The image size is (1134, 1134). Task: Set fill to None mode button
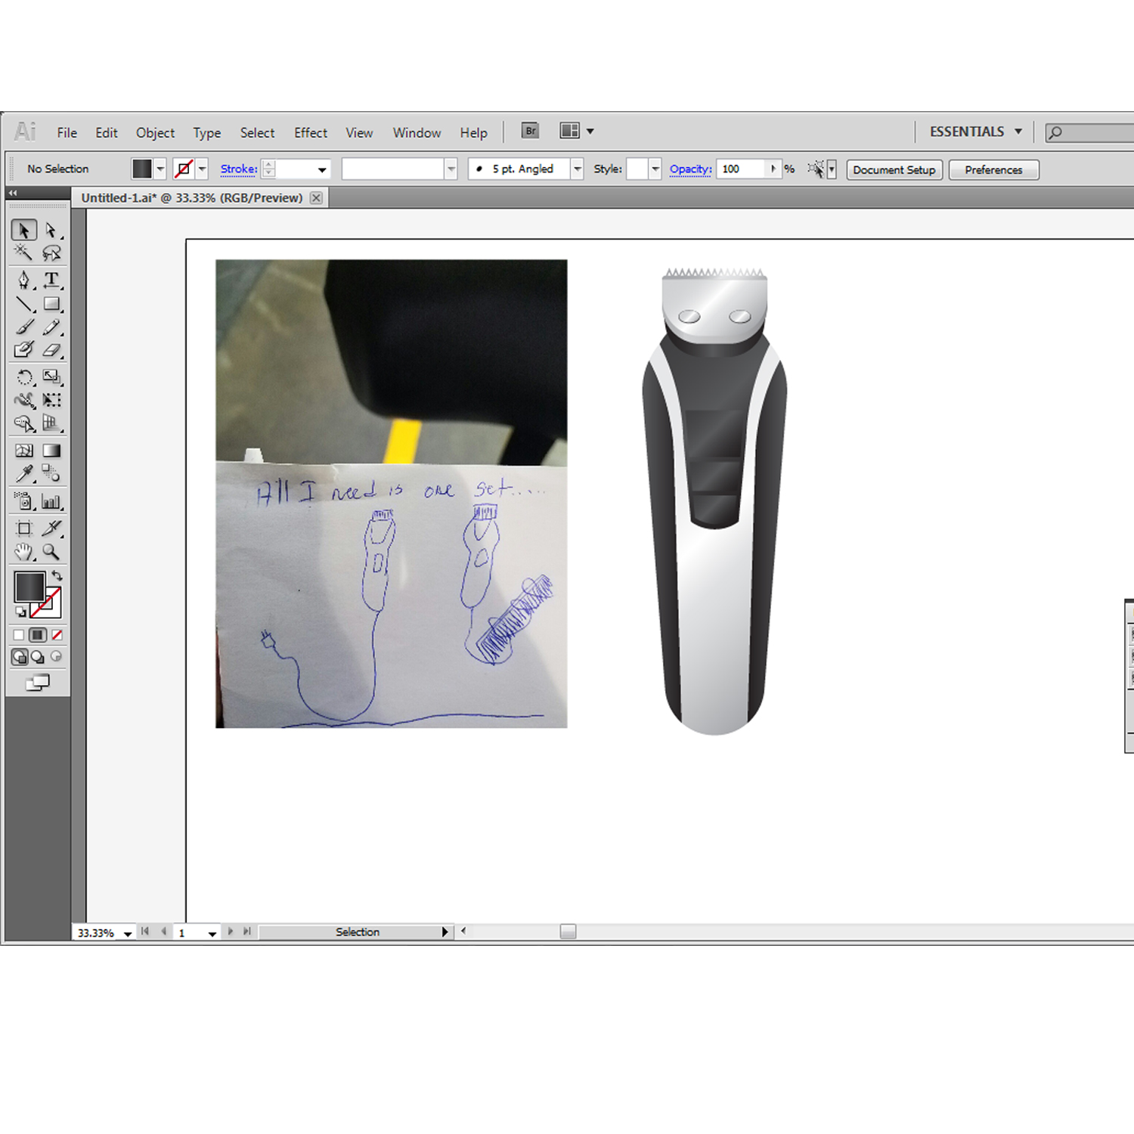(57, 635)
